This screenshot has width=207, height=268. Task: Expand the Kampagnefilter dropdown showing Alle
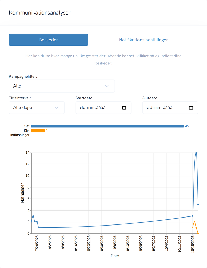(62, 86)
